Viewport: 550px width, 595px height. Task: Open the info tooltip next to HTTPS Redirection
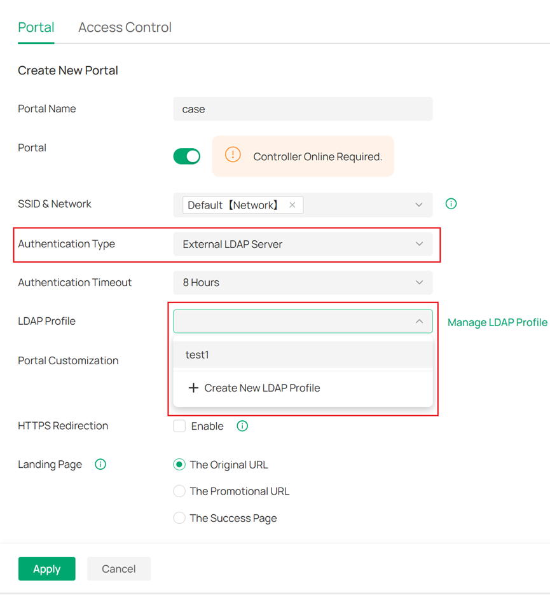pyautogui.click(x=242, y=426)
